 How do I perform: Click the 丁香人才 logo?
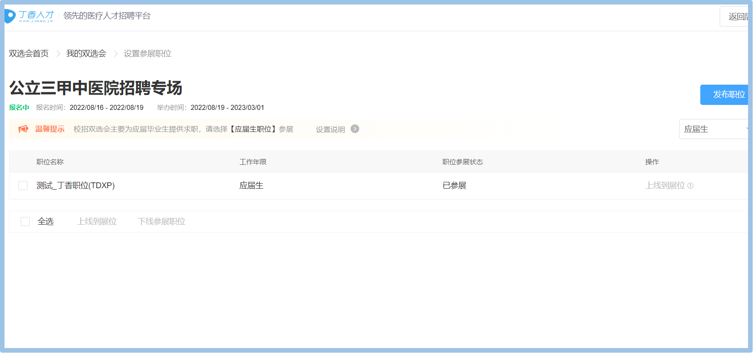30,16
